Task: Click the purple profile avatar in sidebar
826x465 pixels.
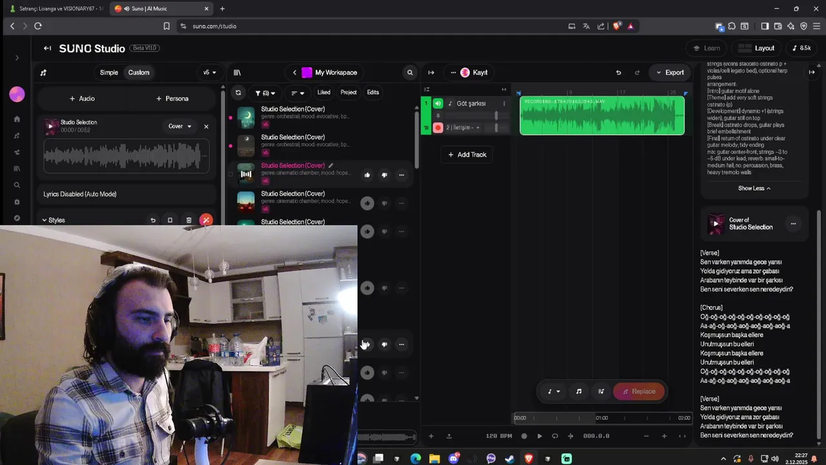Action: tap(17, 94)
